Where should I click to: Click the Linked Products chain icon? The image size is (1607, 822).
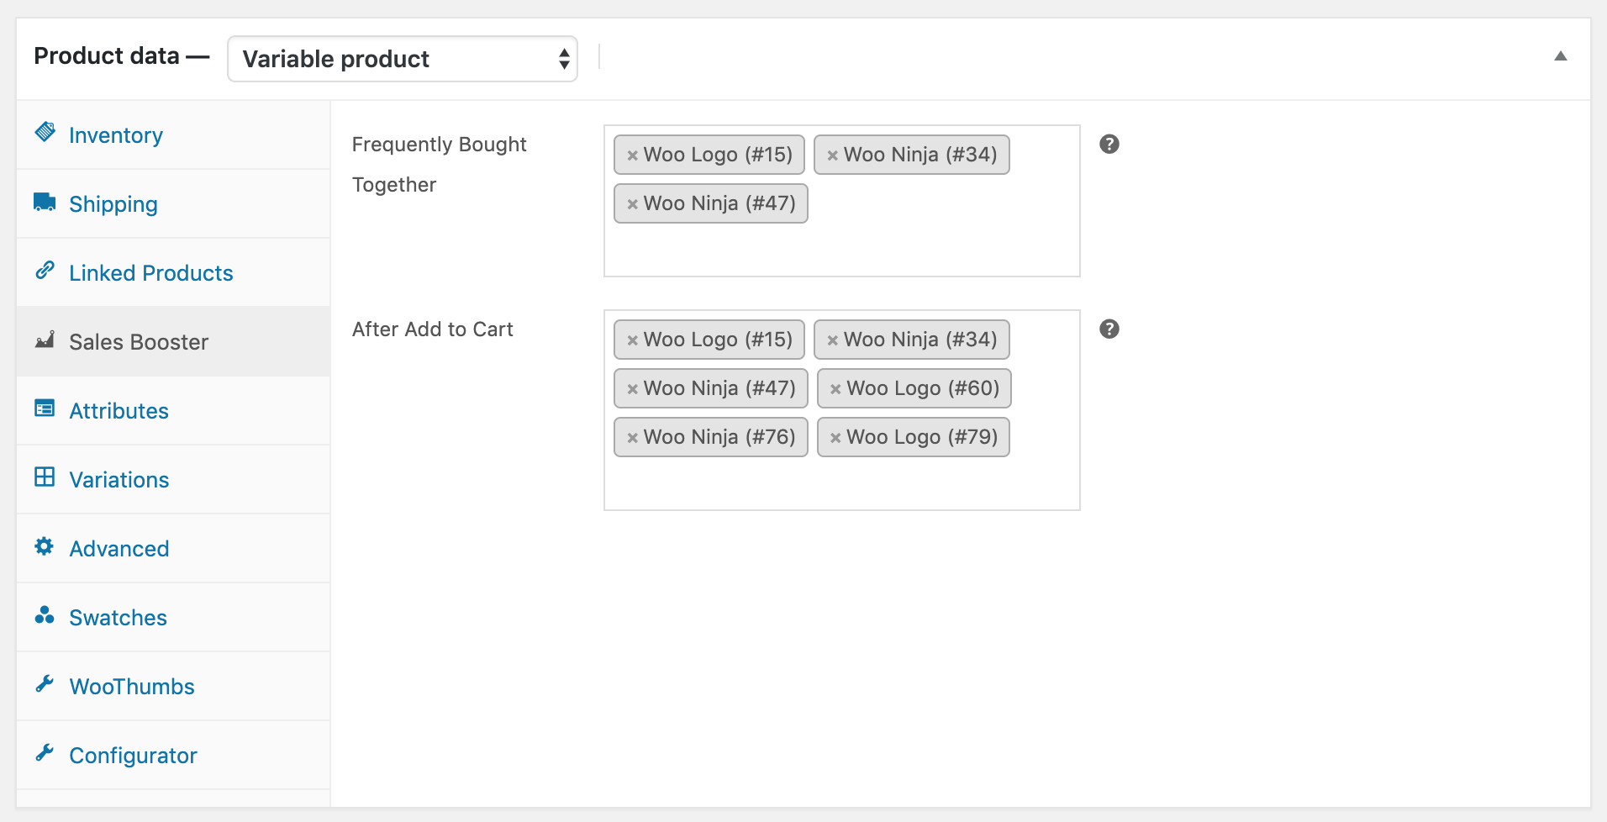click(x=45, y=271)
